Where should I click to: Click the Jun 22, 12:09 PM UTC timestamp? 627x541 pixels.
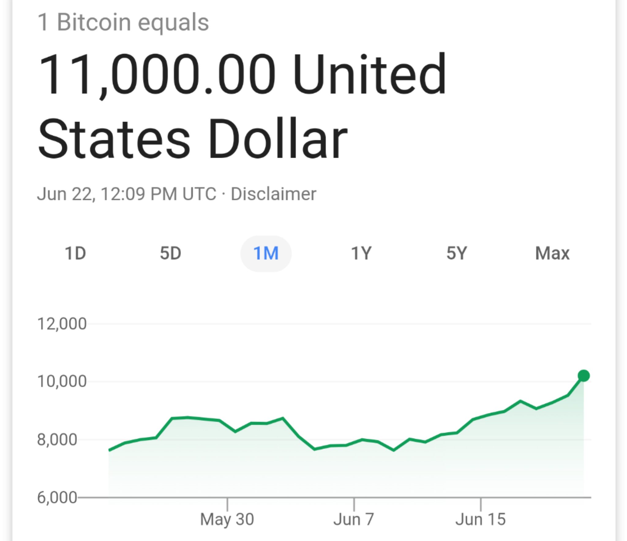click(x=126, y=194)
